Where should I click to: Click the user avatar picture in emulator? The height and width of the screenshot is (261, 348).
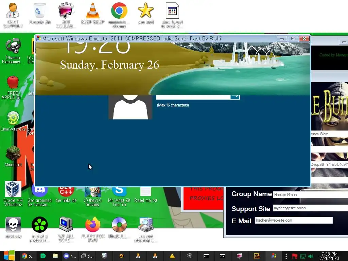tap(130, 107)
